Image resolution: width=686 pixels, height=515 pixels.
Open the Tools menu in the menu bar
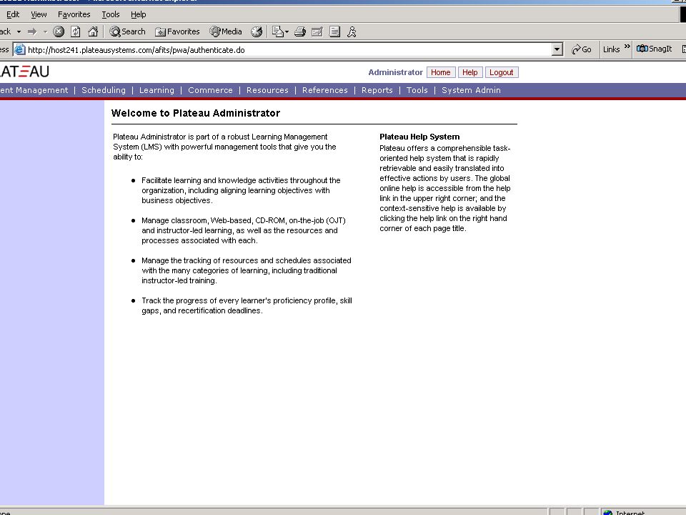(x=111, y=14)
